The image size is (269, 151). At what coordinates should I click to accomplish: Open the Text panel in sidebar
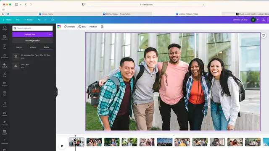[5, 47]
